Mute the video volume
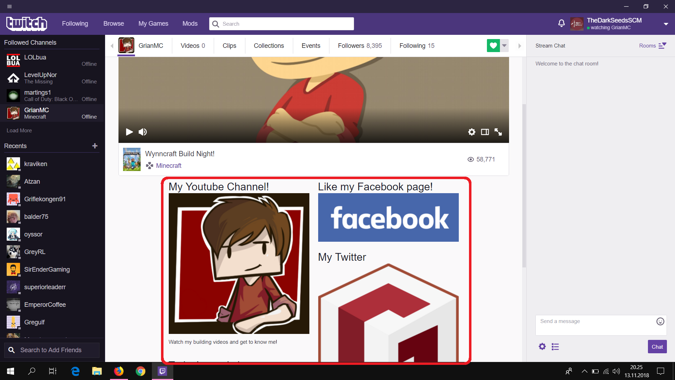The width and height of the screenshot is (675, 380). tap(143, 132)
